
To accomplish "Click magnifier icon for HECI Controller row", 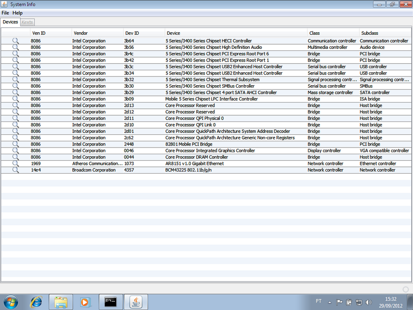I will pos(15,41).
